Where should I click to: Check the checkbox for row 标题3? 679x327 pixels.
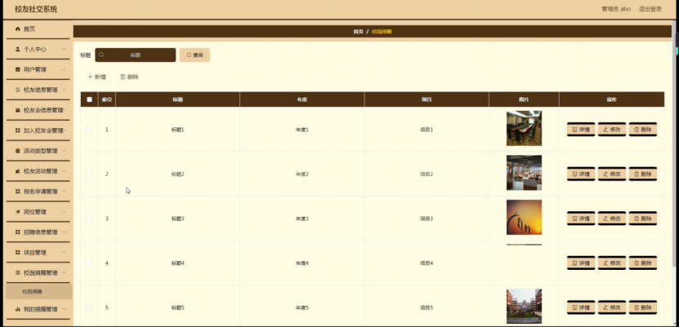[x=89, y=219]
